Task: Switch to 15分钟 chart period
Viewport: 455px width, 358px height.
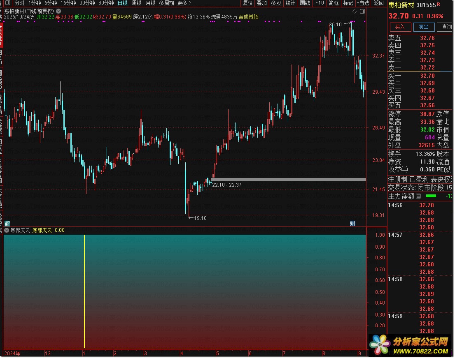Action: coord(68,3)
